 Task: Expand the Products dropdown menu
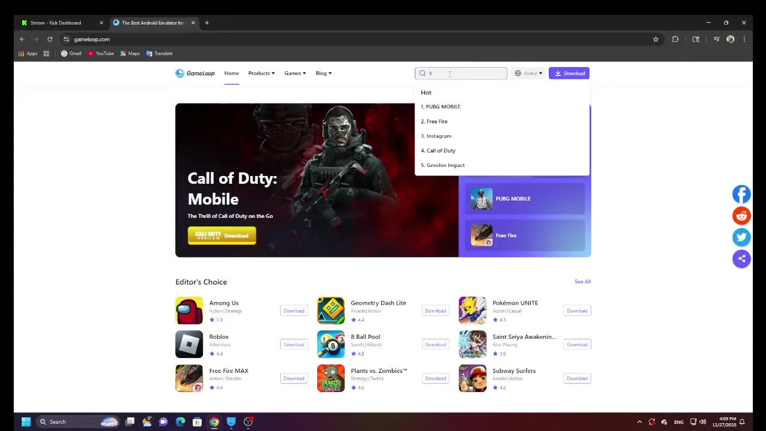(x=262, y=73)
